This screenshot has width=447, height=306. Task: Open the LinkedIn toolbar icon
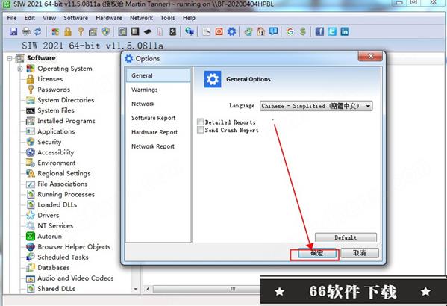[345, 31]
